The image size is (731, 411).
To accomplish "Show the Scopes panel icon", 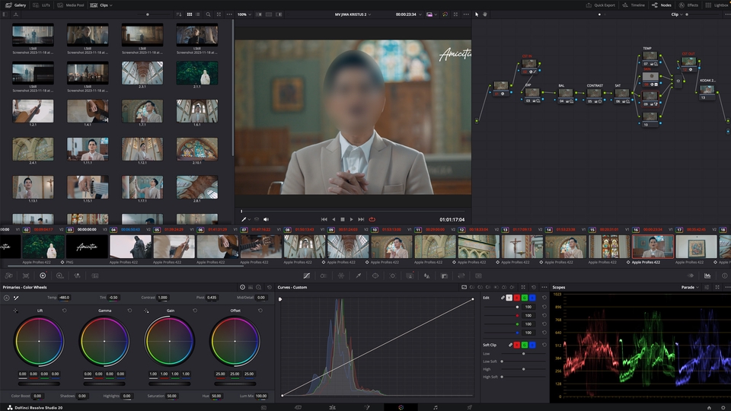I will pos(707,276).
